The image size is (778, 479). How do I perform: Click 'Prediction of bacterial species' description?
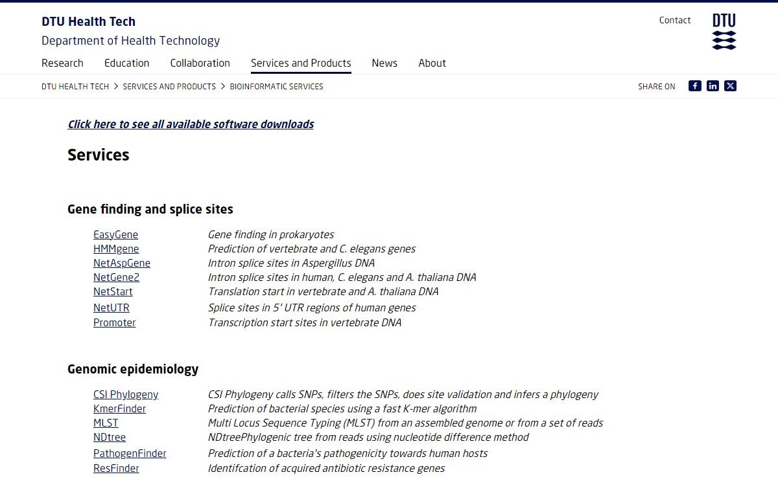[342, 408]
